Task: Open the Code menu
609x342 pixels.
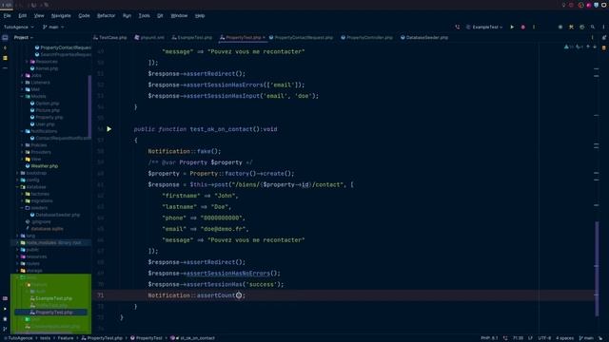Action: [84, 16]
